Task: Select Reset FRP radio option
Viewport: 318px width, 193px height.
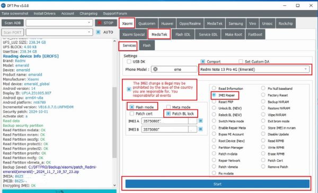Action: pos(214,102)
